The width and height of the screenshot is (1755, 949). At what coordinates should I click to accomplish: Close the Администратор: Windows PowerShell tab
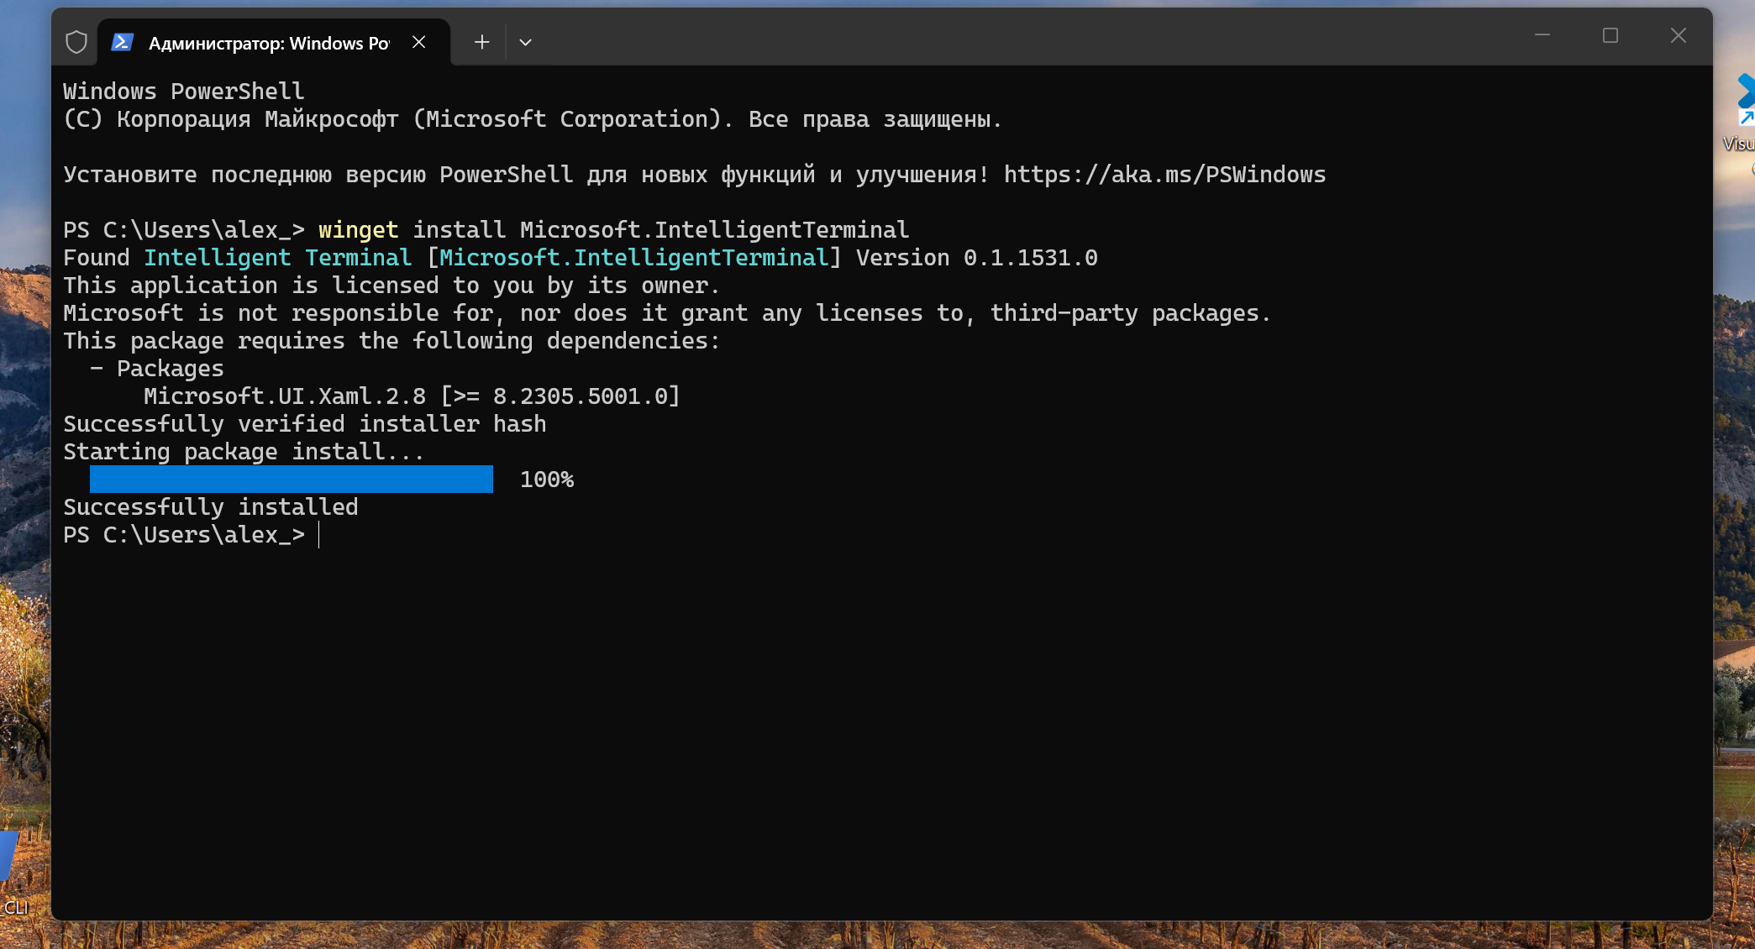point(418,42)
